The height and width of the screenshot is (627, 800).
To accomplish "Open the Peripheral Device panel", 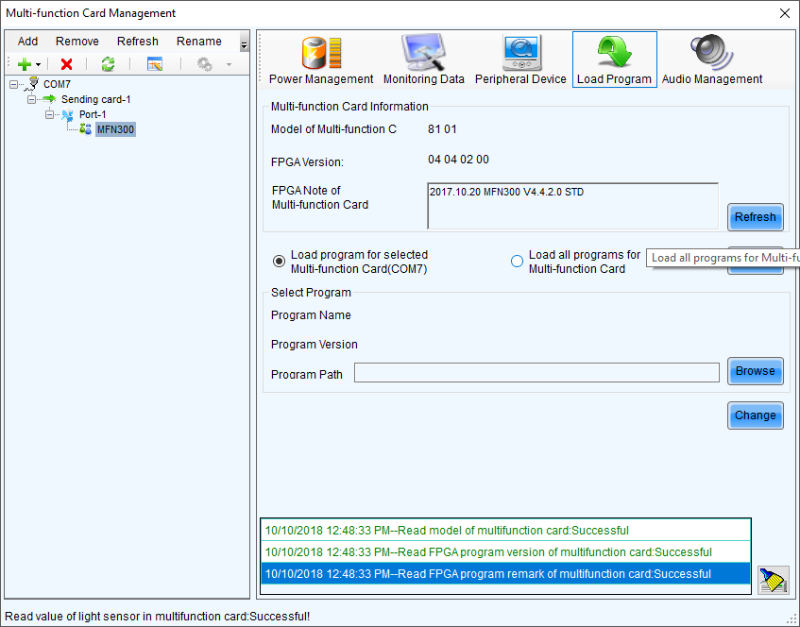I will [520, 59].
